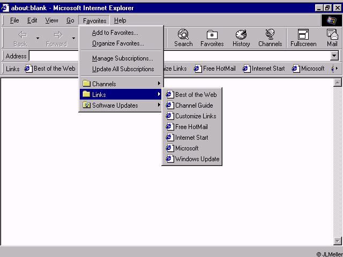The width and height of the screenshot is (343, 257).
Task: Click the Windows logo throbber icon
Action: click(x=331, y=20)
